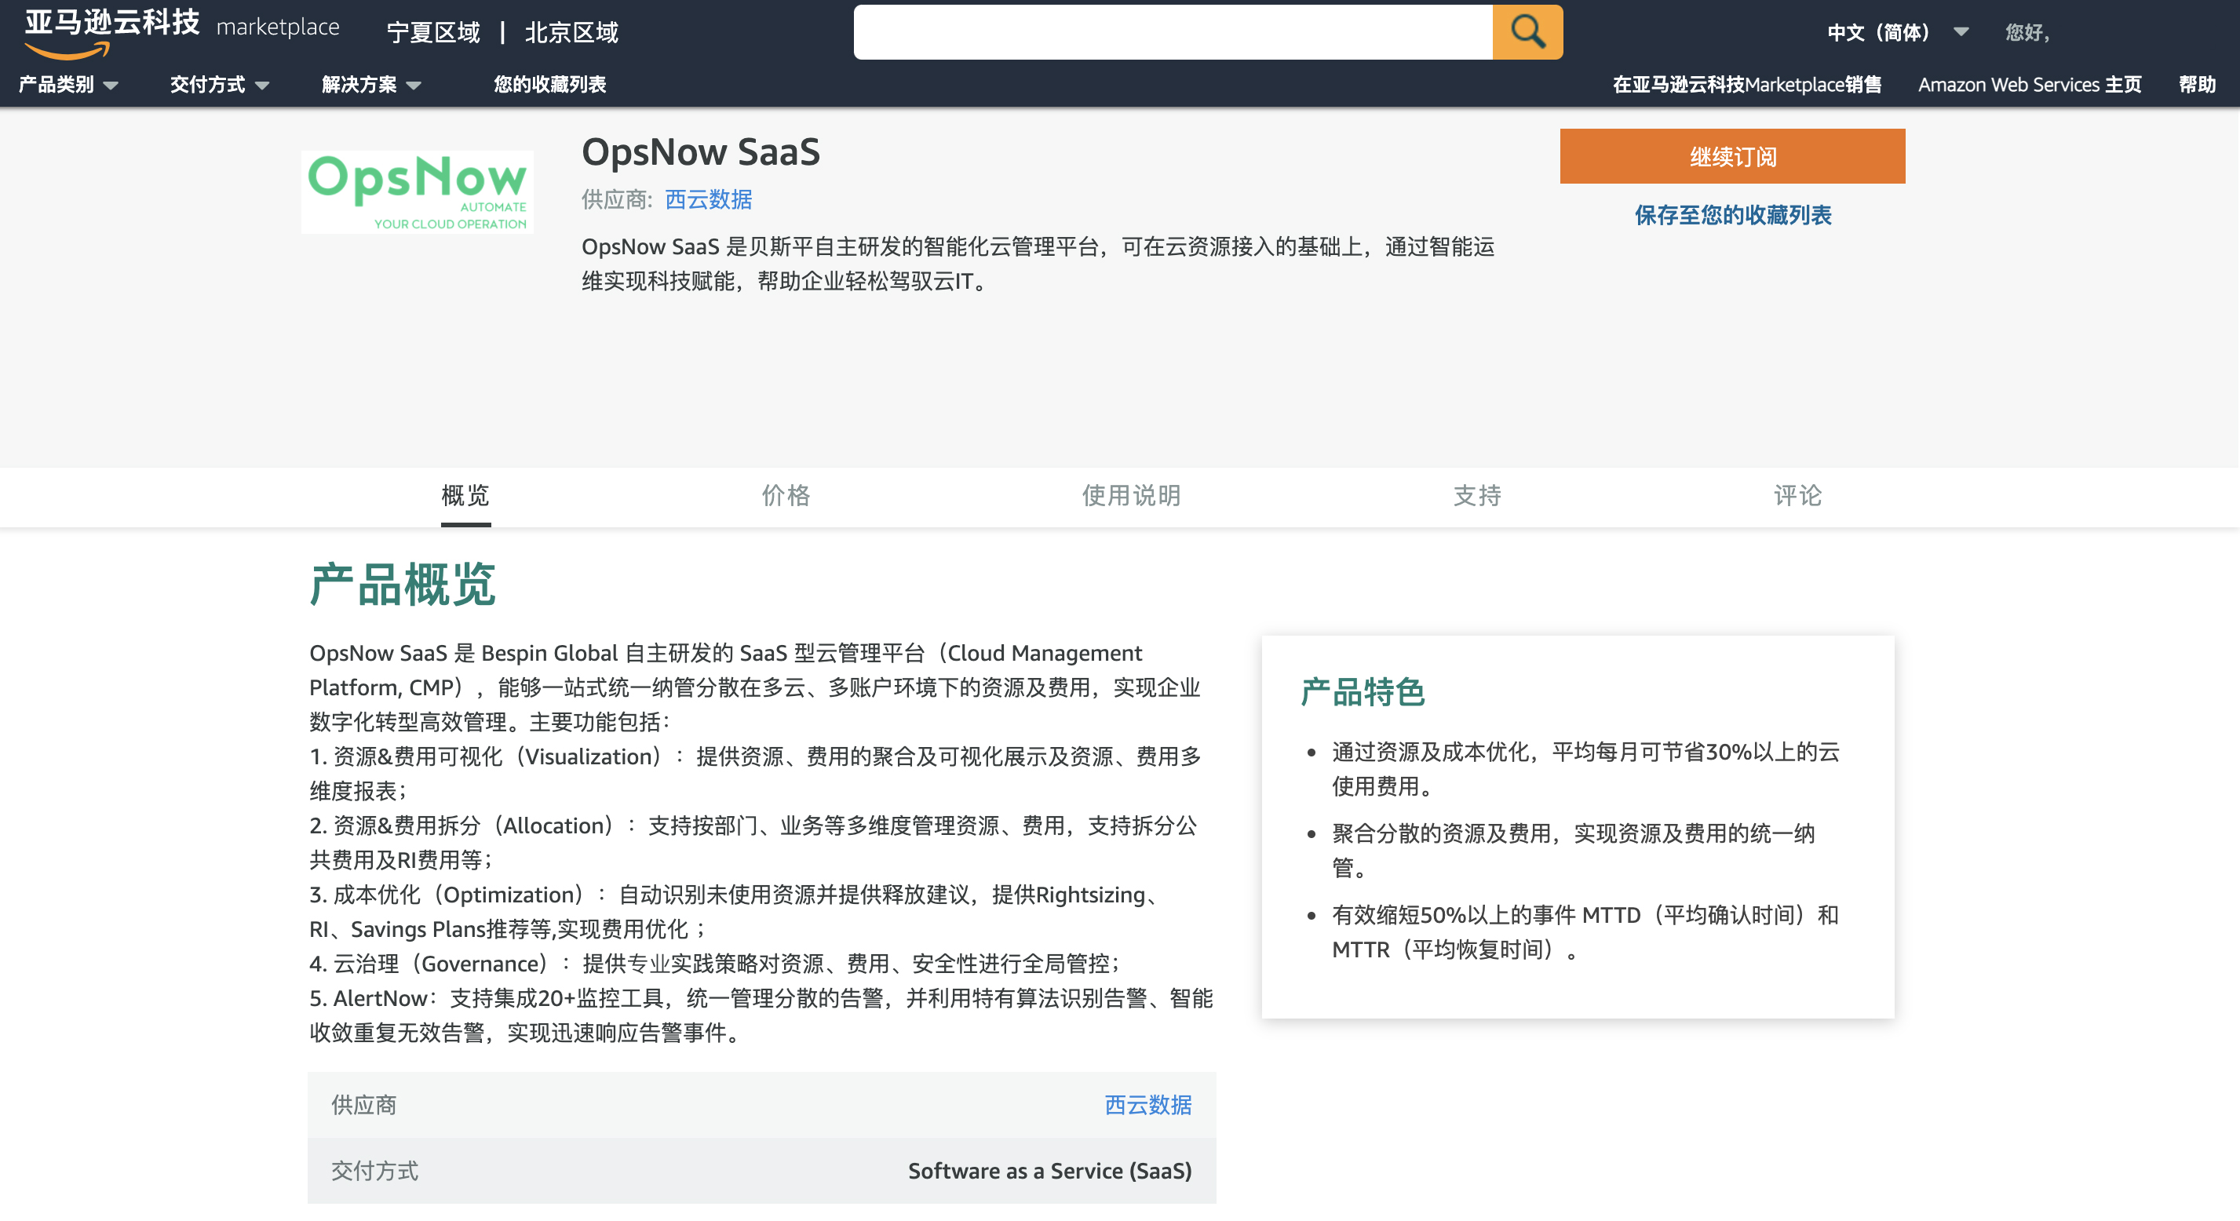
Task: Click the 继续订阅 subscribe button
Action: [1732, 156]
